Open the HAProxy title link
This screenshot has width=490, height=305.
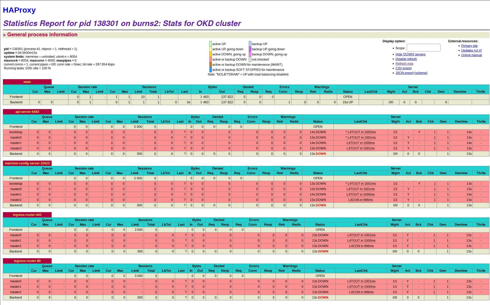pos(19,10)
